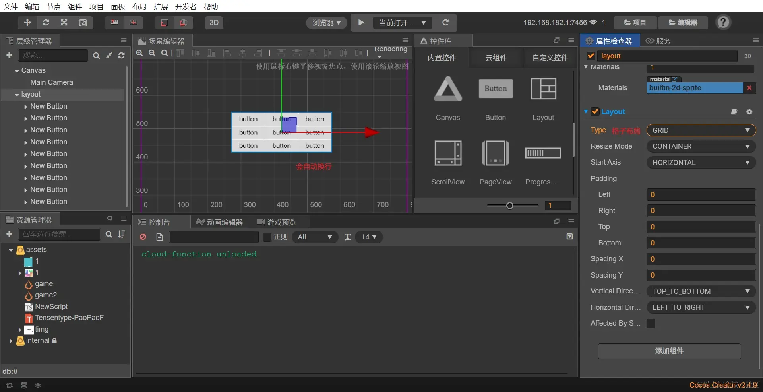The width and height of the screenshot is (763, 392).
Task: Adjust the widget library zoom slider
Action: point(510,206)
